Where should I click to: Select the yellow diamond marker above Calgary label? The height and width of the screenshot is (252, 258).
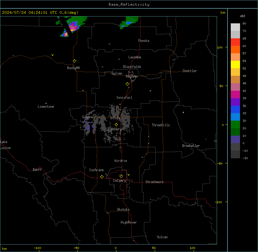pyautogui.click(x=121, y=176)
